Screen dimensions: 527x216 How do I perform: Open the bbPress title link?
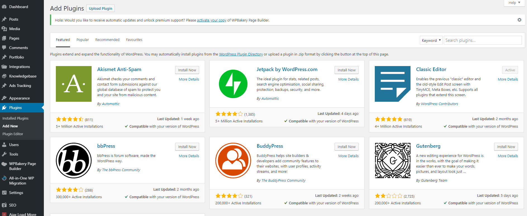106,146
